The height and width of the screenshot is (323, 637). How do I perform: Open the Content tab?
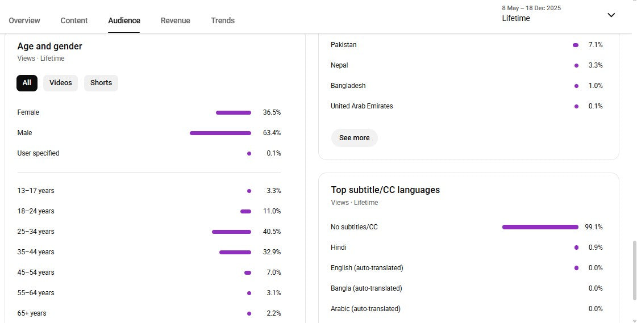[74, 20]
